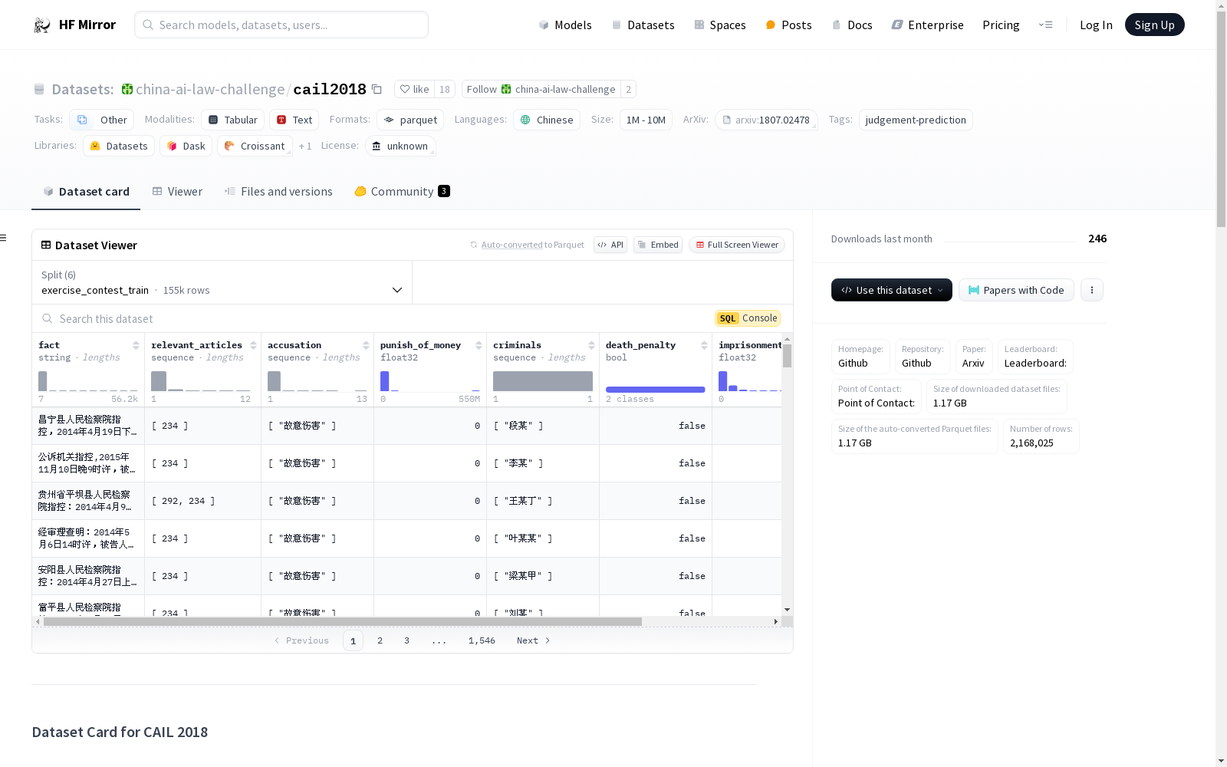The image size is (1227, 767).
Task: Open the Leaderboard info link
Action: (x=1035, y=357)
